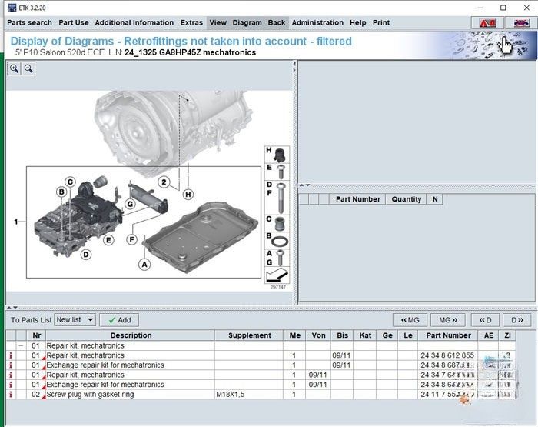538x427 pixels.
Task: Click the Add button
Action: point(119,319)
